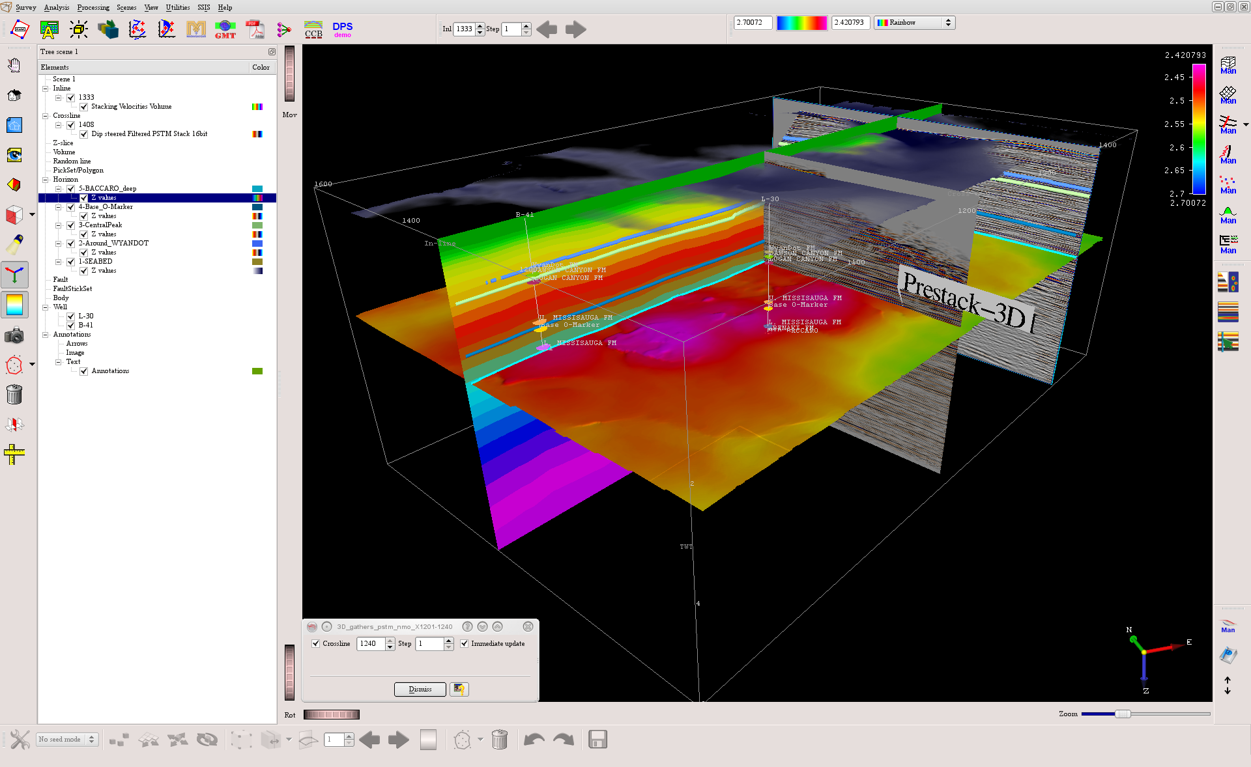
Task: Open the Survey menu
Action: [26, 7]
